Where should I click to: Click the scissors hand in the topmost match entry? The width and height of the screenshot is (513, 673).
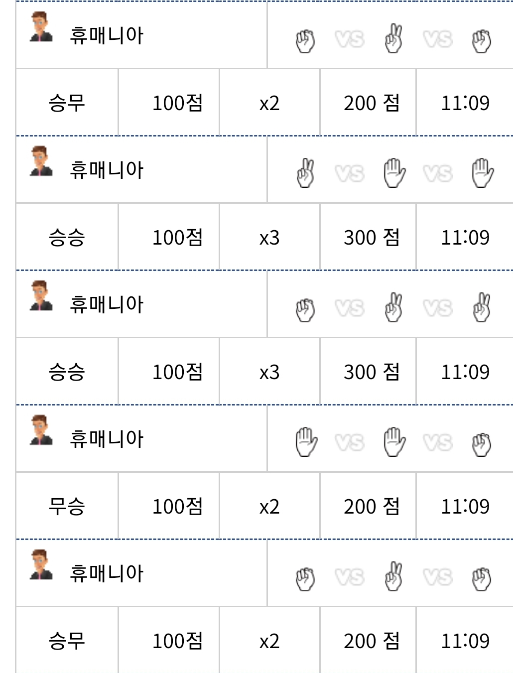pyautogui.click(x=393, y=39)
